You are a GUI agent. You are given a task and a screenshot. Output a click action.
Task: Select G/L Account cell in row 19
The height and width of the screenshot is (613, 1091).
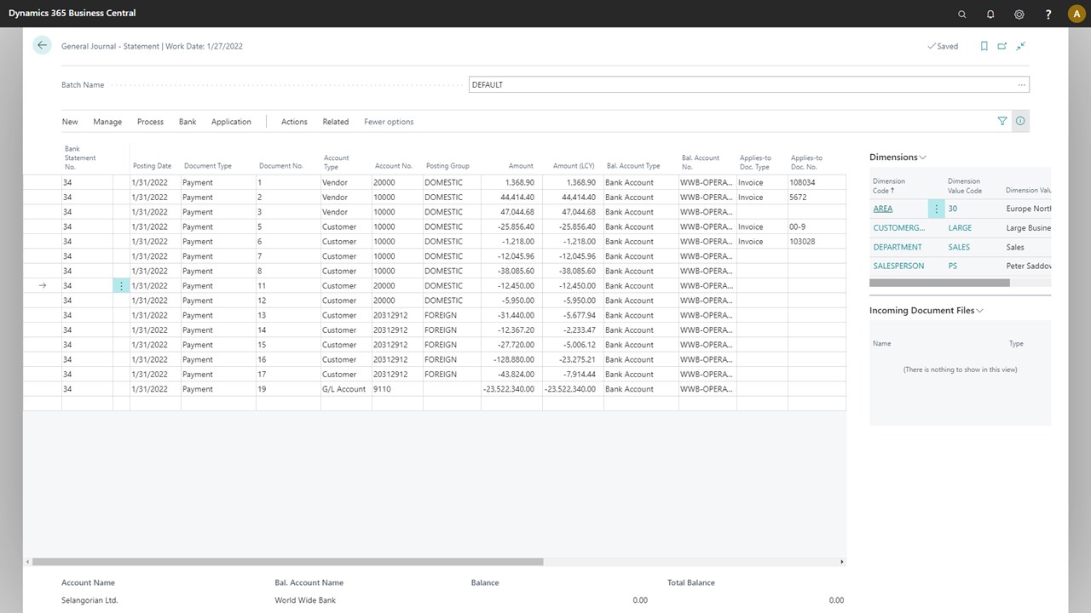[x=346, y=389]
